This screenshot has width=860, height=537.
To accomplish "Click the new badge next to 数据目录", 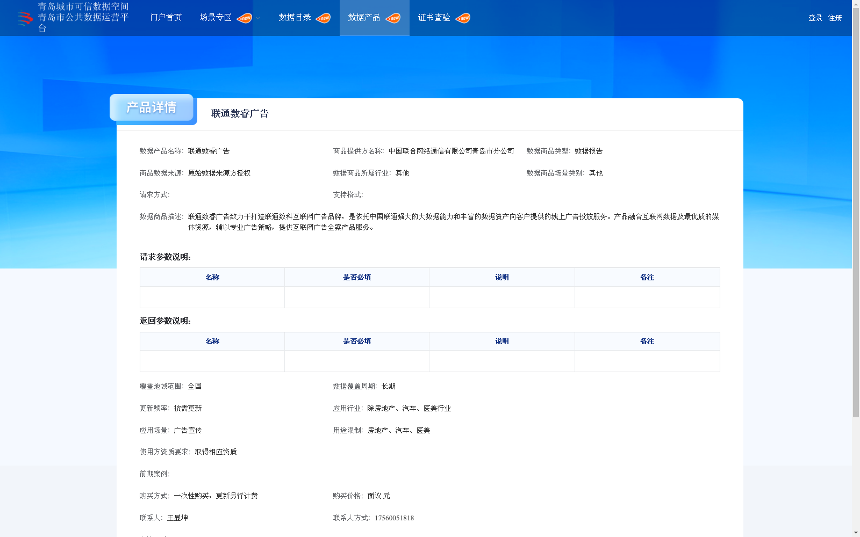I will (323, 18).
